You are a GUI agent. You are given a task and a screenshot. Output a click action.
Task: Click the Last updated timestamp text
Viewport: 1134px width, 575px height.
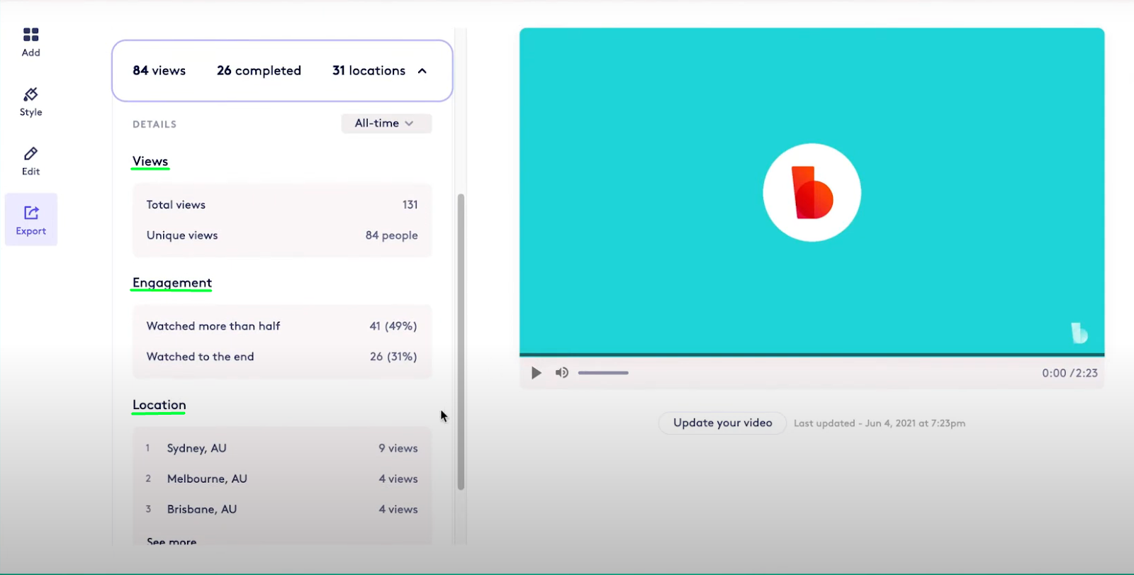click(x=880, y=423)
